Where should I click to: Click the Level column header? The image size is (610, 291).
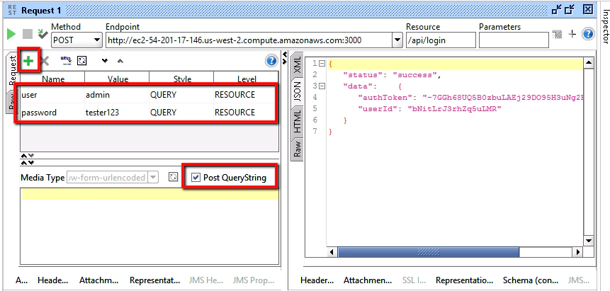246,79
